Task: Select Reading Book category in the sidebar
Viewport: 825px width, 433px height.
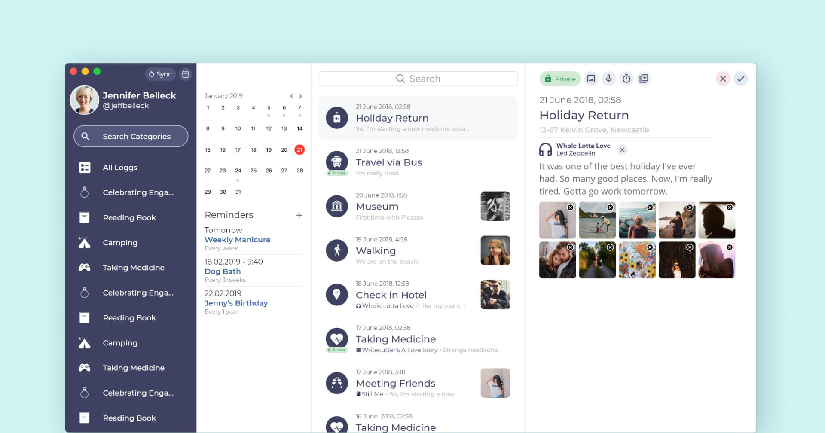Action: (x=129, y=217)
